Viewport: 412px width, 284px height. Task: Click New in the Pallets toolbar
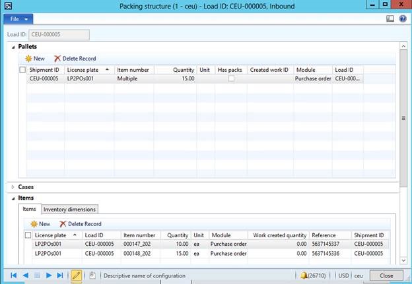[34, 59]
